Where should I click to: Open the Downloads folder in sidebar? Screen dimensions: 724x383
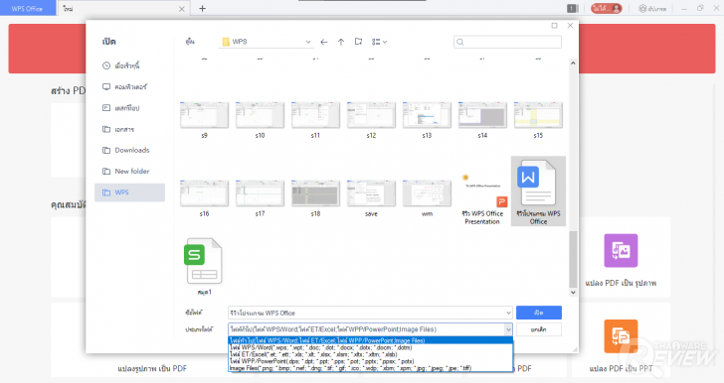pos(126,150)
